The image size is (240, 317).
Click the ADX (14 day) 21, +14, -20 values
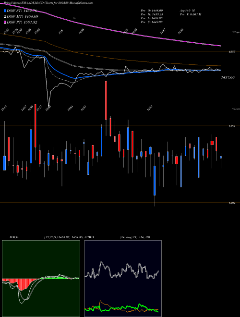[x=135, y=237]
